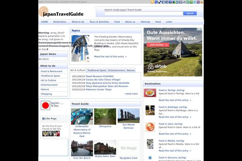Open Food in Mooka ,tochigi link
This screenshot has height=161, width=242.
click(x=171, y=140)
